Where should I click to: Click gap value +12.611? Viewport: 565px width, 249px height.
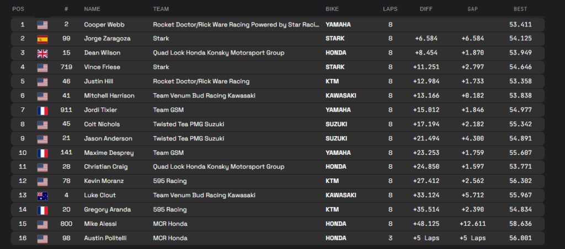point(472,224)
